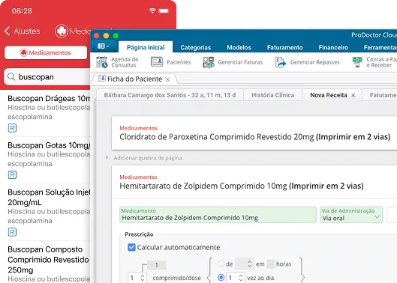Select Bárbara Camargo dos Santos patient tab
Viewport: 397px width, 283px height.
(170, 95)
